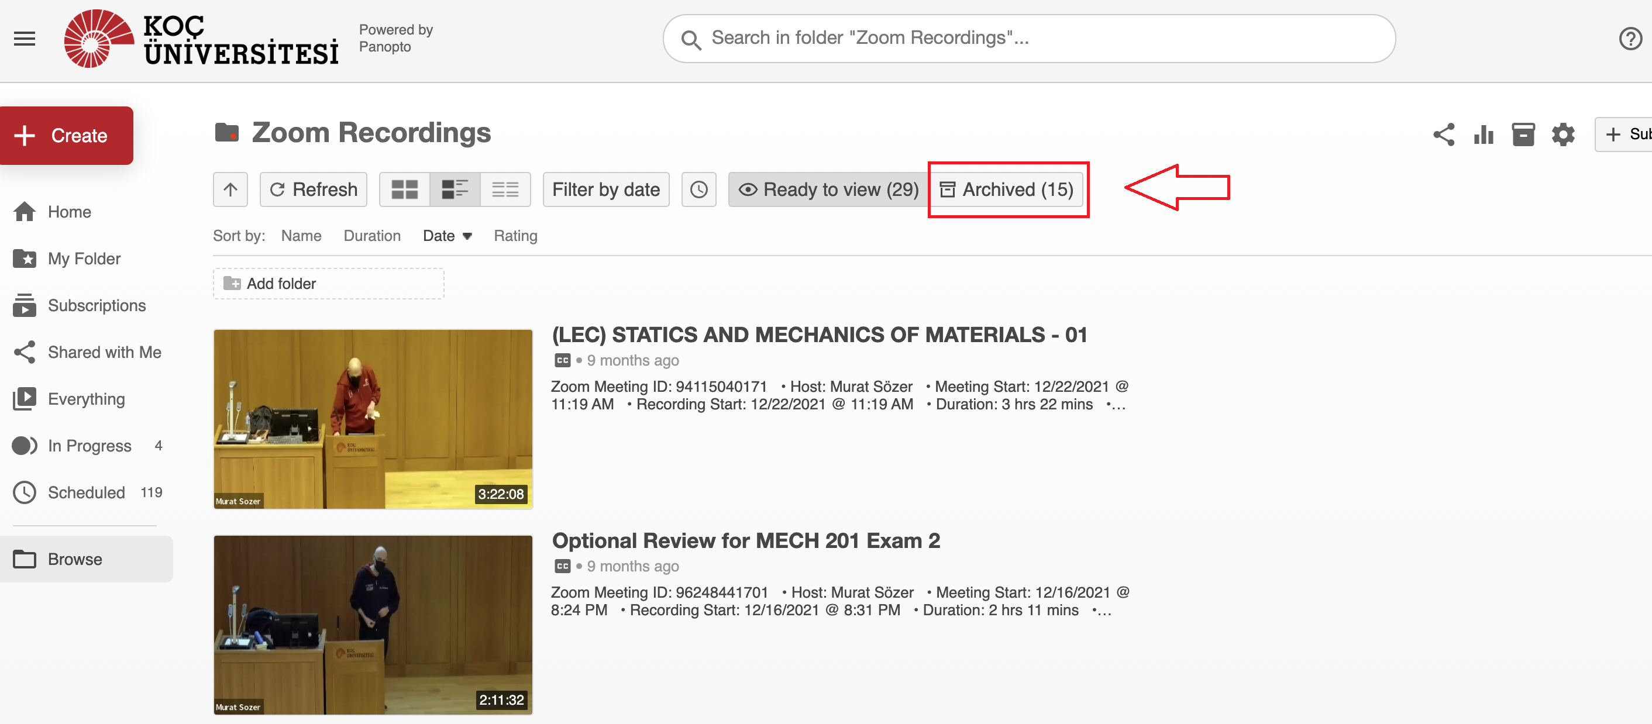The height and width of the screenshot is (724, 1652).
Task: Select Scheduled in the sidebar
Action: [x=86, y=492]
